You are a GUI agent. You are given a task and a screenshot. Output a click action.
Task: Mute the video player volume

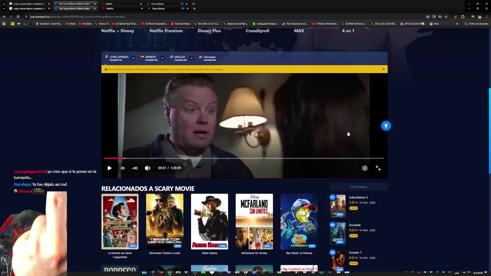[147, 168]
